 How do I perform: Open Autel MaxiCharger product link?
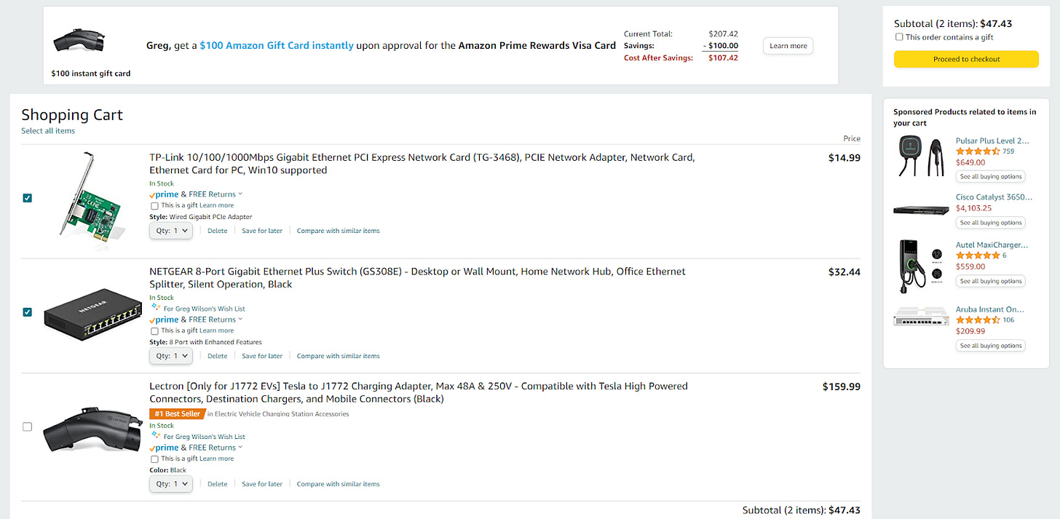tap(992, 245)
